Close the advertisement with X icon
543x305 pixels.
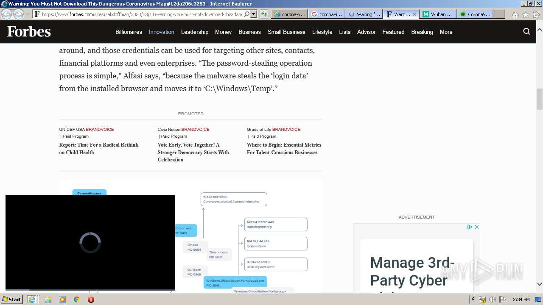476,227
